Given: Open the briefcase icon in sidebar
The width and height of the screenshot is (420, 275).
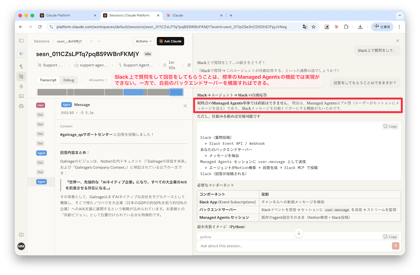Looking at the screenshot, I should [x=21, y=106].
